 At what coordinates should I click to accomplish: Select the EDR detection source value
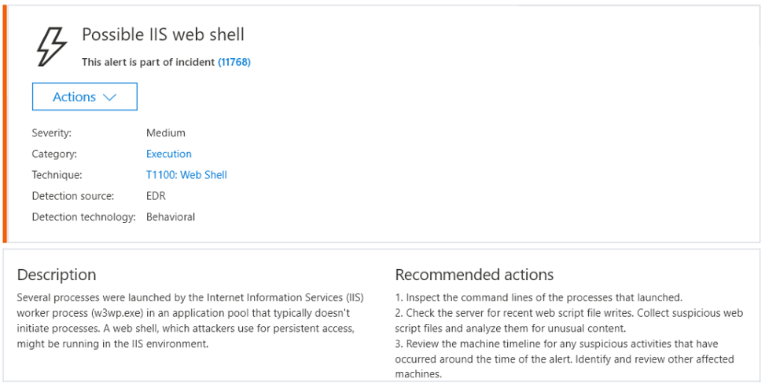pyautogui.click(x=156, y=195)
